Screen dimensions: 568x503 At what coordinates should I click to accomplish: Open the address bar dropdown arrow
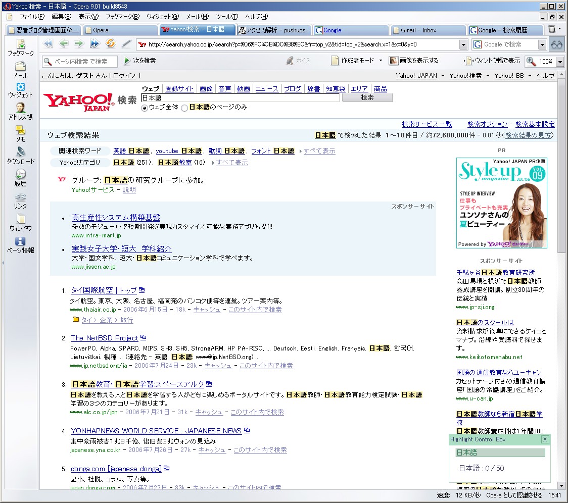[x=463, y=44]
